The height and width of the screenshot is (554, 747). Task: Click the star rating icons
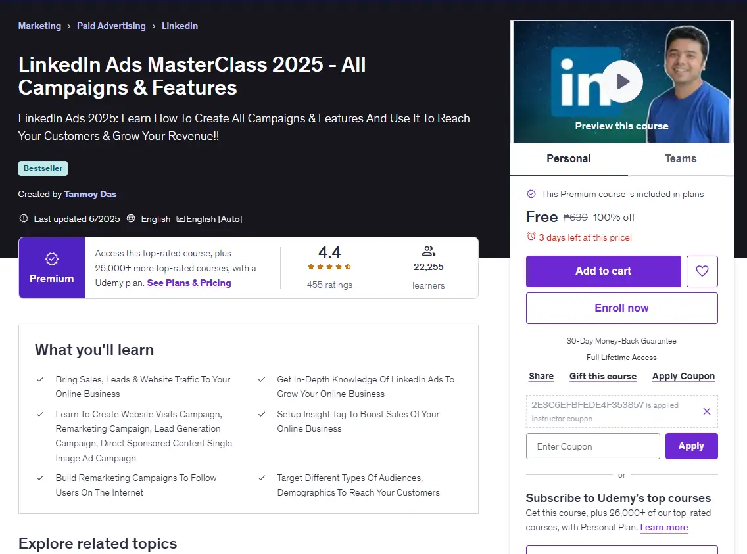(x=329, y=267)
